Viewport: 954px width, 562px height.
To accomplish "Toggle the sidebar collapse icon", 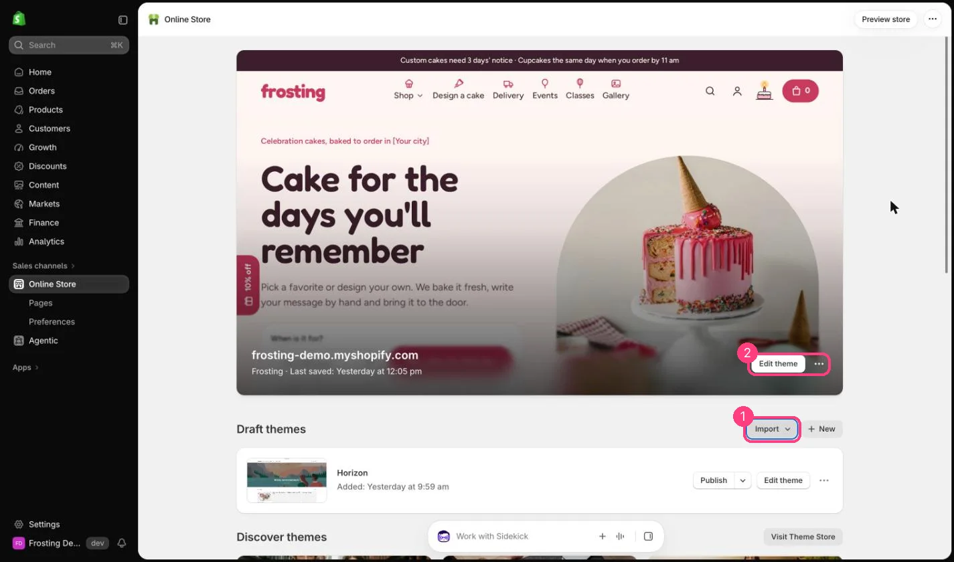I will click(123, 20).
